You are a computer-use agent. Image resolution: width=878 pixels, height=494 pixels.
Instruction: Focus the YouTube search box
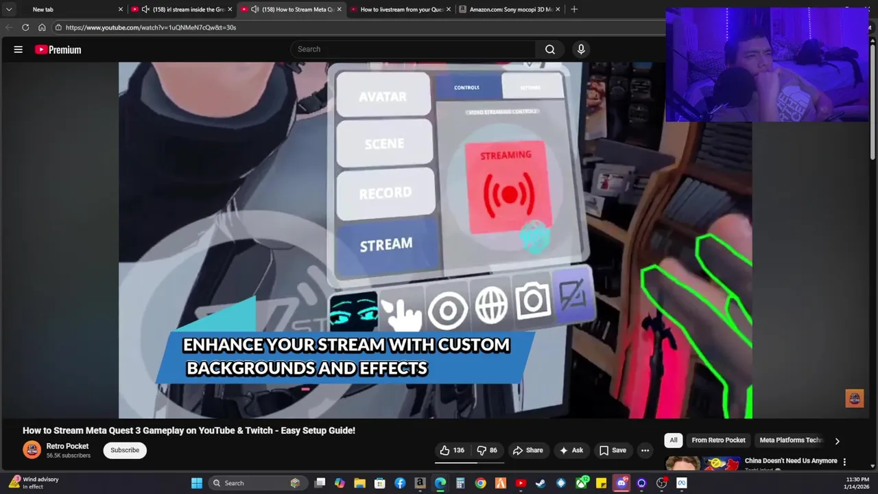pos(413,49)
